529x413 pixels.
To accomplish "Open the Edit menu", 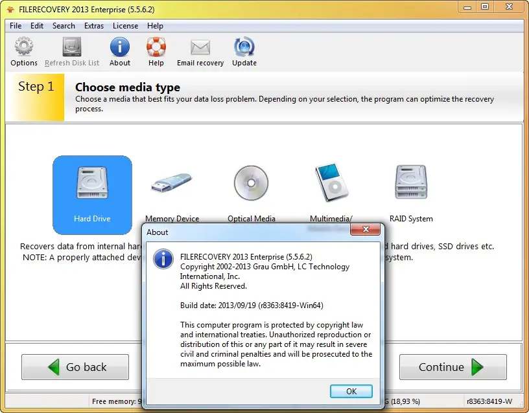I will [x=37, y=26].
